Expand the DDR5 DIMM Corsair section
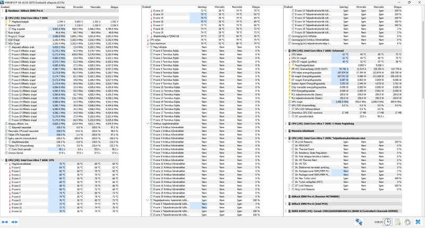 coord(286,211)
